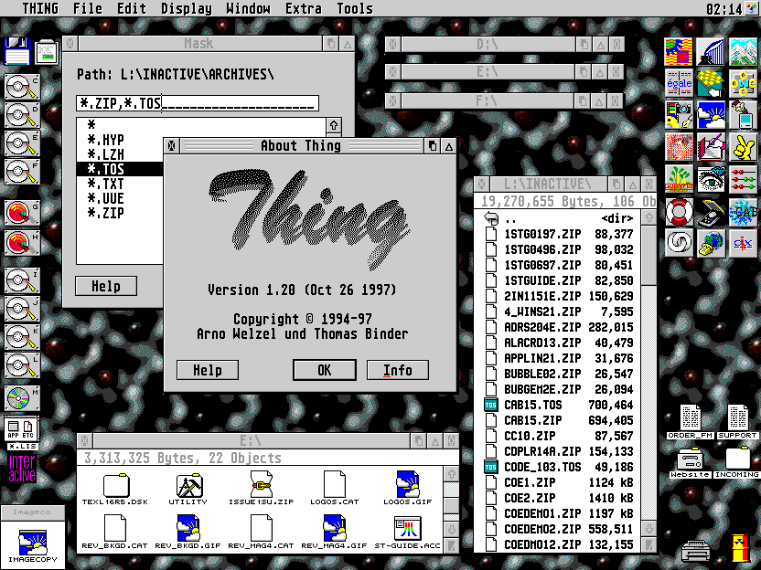This screenshot has width=761, height=570.
Task: Select the drive H desktop icon
Action: (22, 242)
